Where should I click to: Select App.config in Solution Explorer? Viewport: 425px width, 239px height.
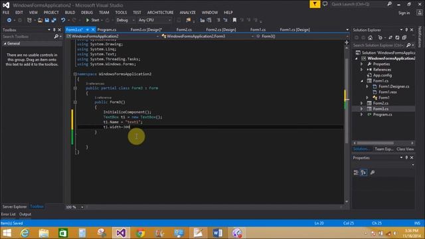point(382,75)
